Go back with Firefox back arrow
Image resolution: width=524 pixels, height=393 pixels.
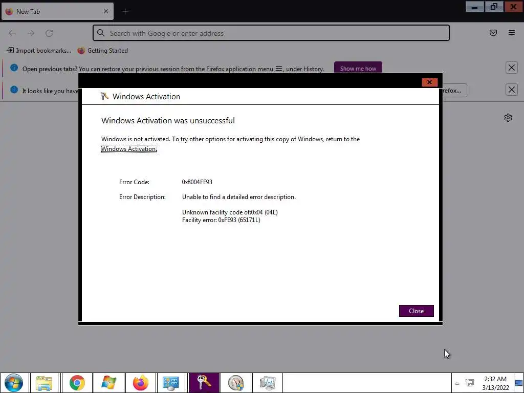[12, 33]
